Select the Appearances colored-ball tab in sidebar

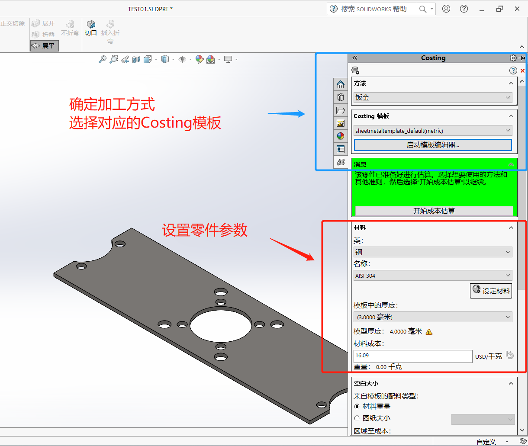(x=341, y=136)
